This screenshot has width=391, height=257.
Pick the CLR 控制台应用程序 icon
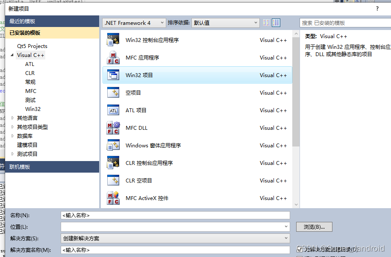tap(113, 163)
